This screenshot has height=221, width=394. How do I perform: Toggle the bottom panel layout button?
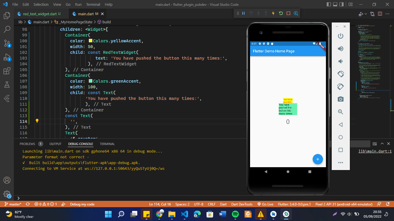336,5
